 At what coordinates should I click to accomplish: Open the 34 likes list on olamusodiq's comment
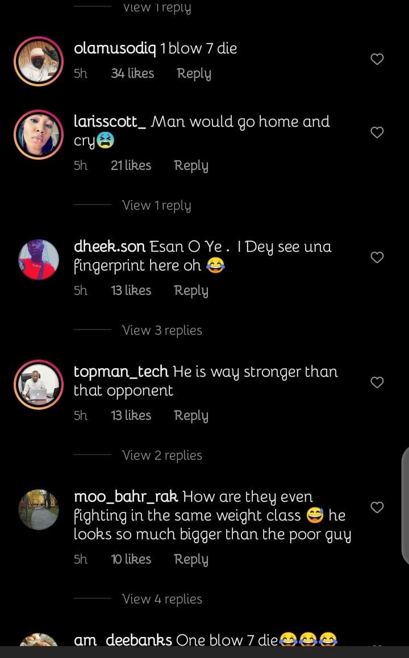[x=132, y=73]
